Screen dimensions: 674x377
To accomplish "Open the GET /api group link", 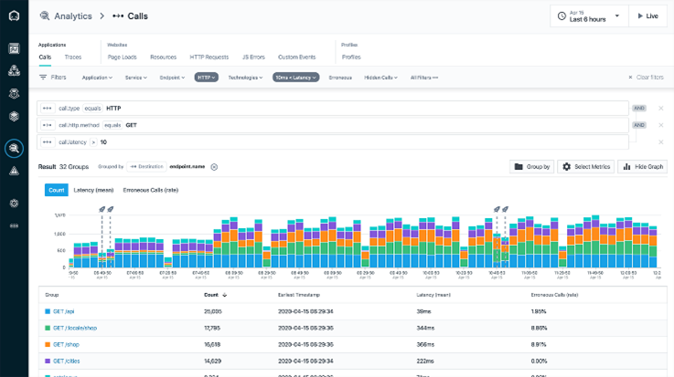I will point(64,312).
